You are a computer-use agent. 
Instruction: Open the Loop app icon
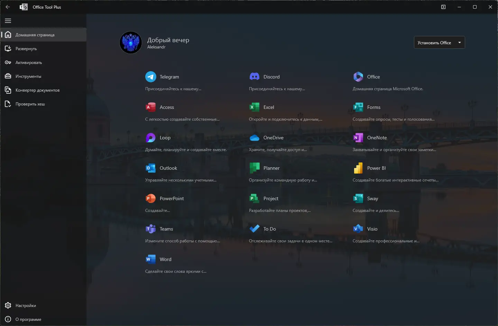coord(151,138)
